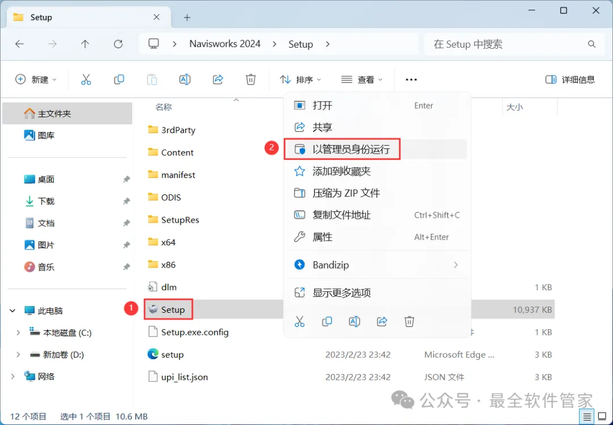Open the three-dots more options menu
The width and height of the screenshot is (613, 425).
point(411,79)
